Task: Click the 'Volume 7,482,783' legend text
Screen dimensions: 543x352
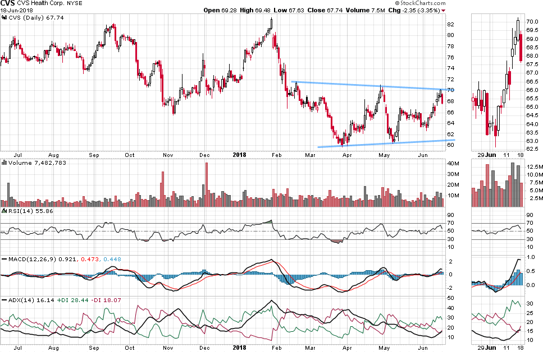Action: coord(37,163)
